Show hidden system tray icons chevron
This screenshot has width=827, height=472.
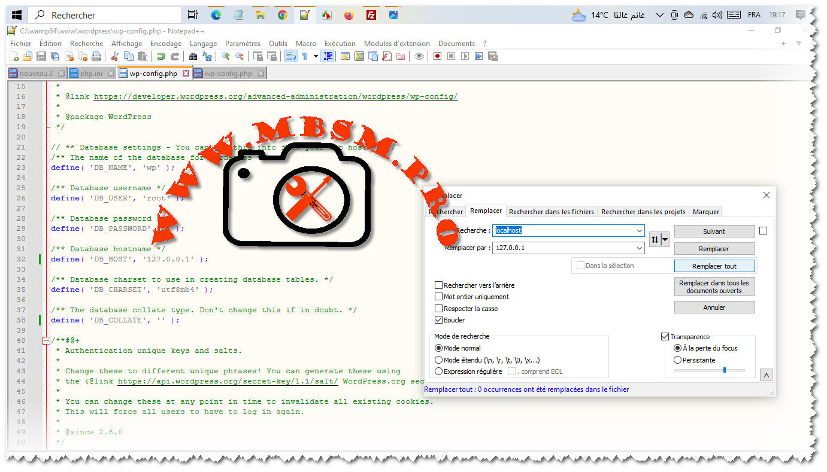click(x=660, y=15)
